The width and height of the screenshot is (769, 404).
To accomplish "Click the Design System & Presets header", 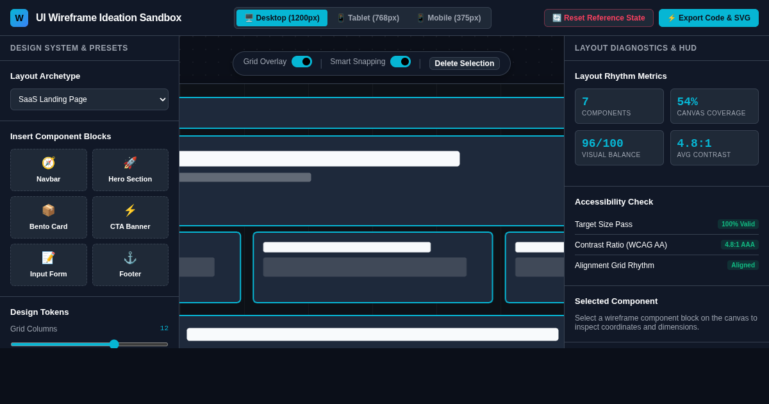I will coord(69,48).
